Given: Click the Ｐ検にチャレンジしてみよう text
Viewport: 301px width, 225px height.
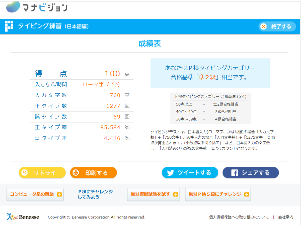Looking at the screenshot, I should click(95, 194).
